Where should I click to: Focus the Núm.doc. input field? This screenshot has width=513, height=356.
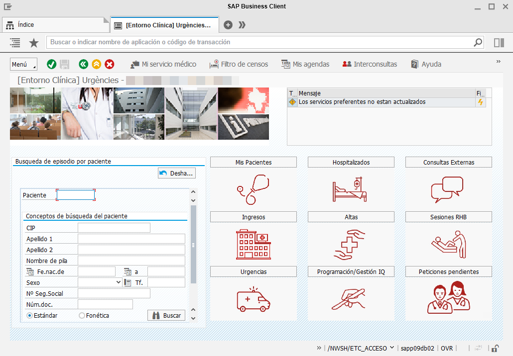pos(106,304)
